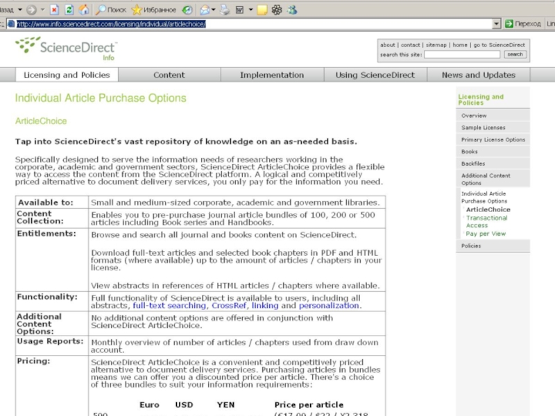Click the Refresh page icon
The image size is (555, 416).
pos(69,10)
